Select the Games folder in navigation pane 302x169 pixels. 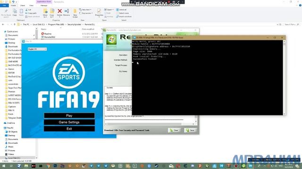(11, 69)
